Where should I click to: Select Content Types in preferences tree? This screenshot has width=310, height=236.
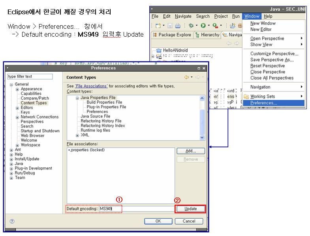click(x=34, y=103)
